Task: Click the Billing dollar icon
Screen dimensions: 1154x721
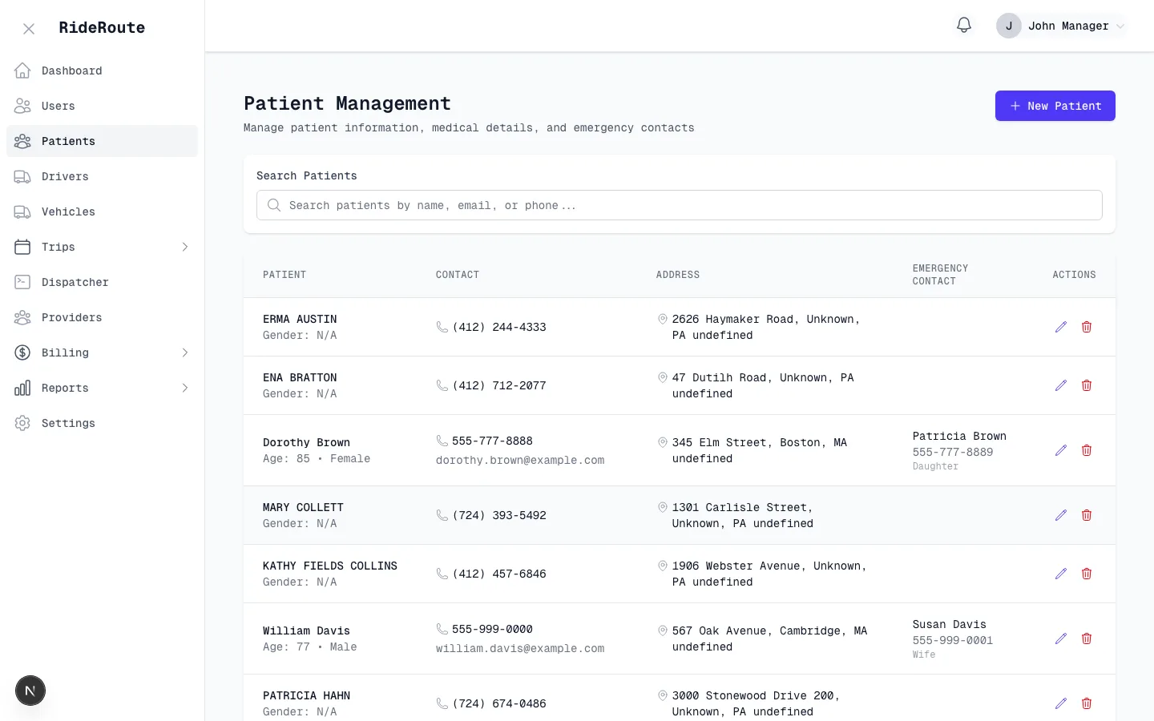Action: tap(22, 352)
